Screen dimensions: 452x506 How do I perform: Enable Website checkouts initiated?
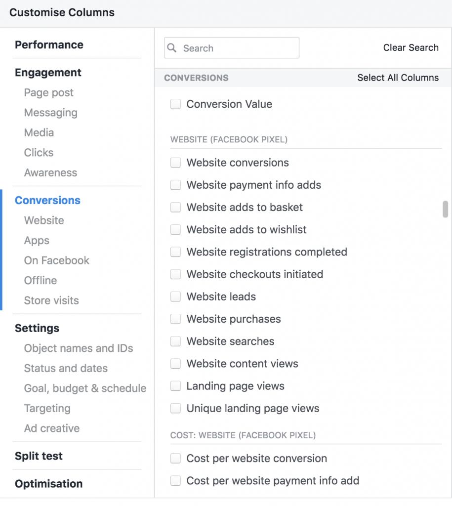(175, 274)
